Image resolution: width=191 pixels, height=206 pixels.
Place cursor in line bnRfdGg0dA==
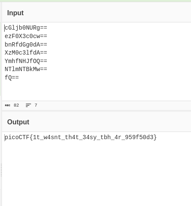point(26,44)
